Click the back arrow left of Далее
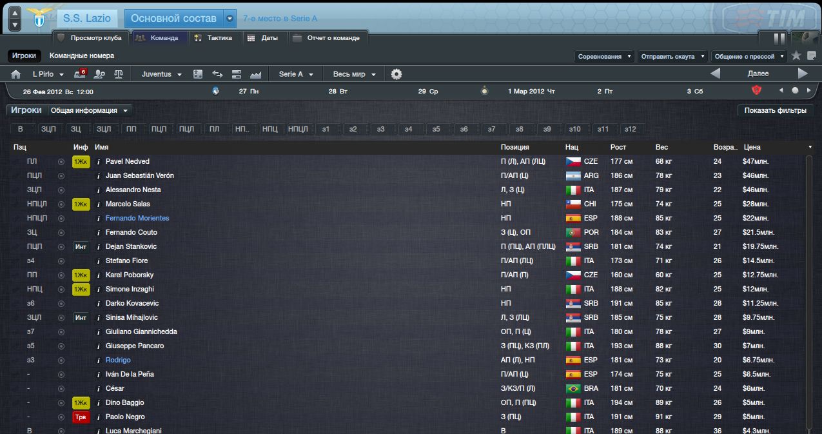Viewport: 822px width, 434px height. coord(715,74)
